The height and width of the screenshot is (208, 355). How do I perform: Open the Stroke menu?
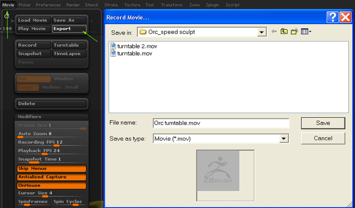(111, 5)
